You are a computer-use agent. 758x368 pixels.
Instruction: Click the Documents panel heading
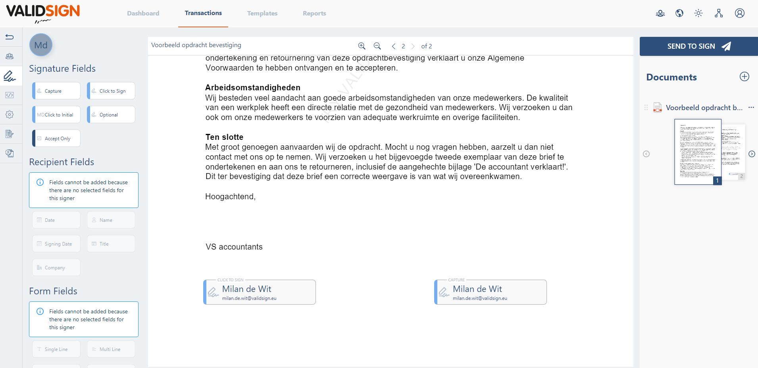(x=671, y=77)
